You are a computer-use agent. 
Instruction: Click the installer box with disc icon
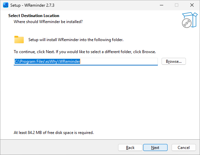[190, 20]
